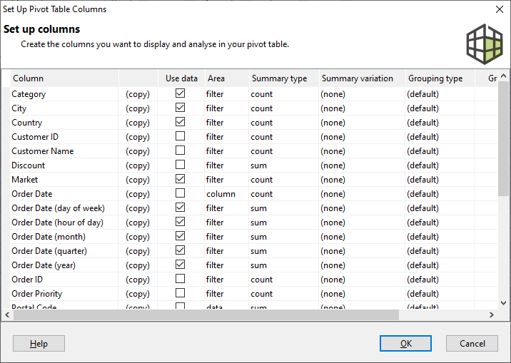
Task: Tick the Discount Use data checkbox
Action: click(x=181, y=165)
